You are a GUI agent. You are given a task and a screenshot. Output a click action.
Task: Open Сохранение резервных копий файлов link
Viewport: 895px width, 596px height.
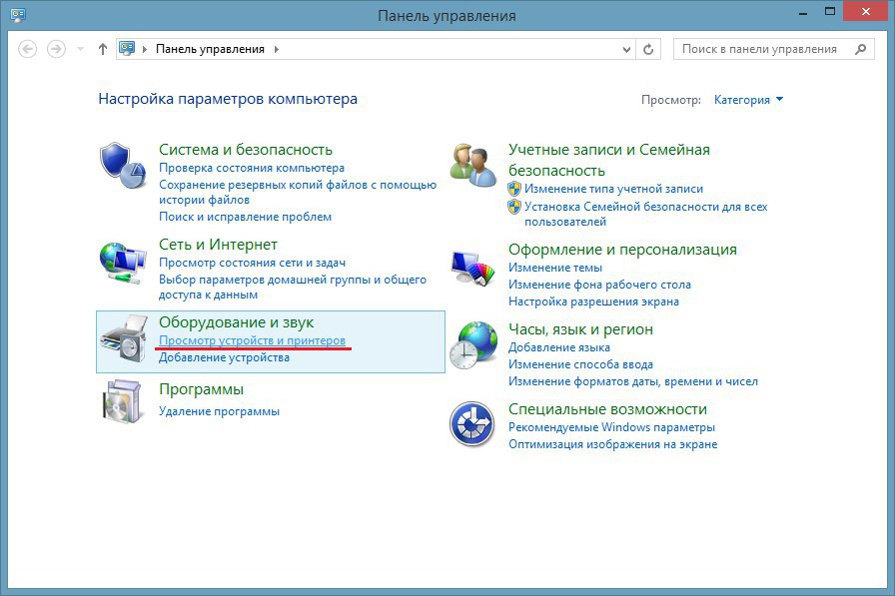coord(298,193)
